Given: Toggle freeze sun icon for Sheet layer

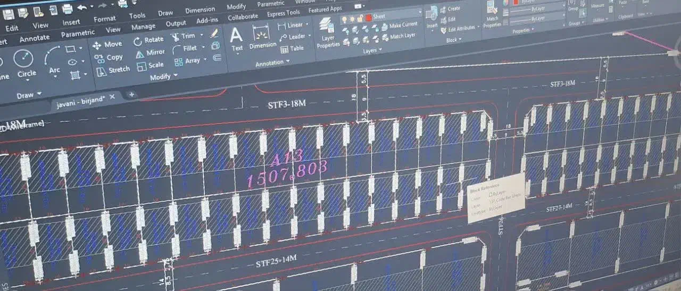Looking at the screenshot, I should point(353,19).
